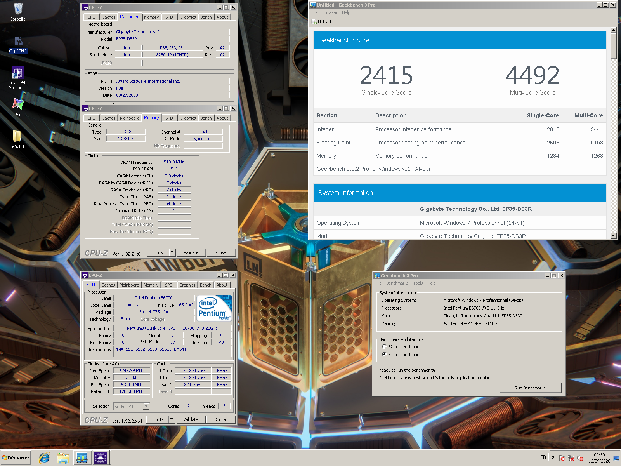Expand Tools dropdown arrow in CPU-Z CPU window
Viewport: 621px width, 466px height.
(172, 419)
